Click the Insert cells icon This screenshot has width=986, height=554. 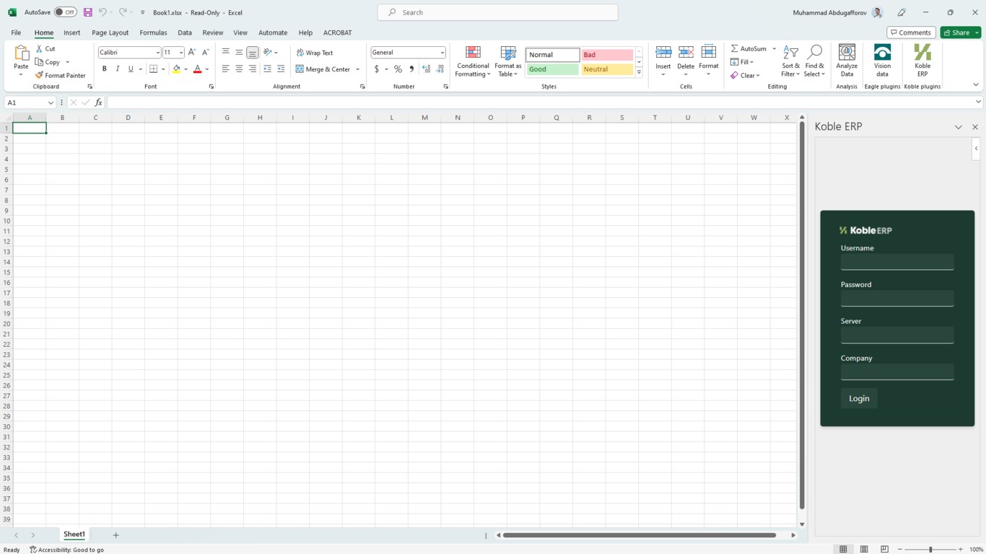tap(663, 52)
